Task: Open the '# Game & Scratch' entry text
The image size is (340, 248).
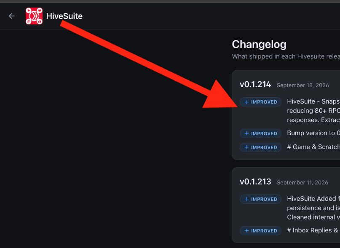Action: point(313,147)
